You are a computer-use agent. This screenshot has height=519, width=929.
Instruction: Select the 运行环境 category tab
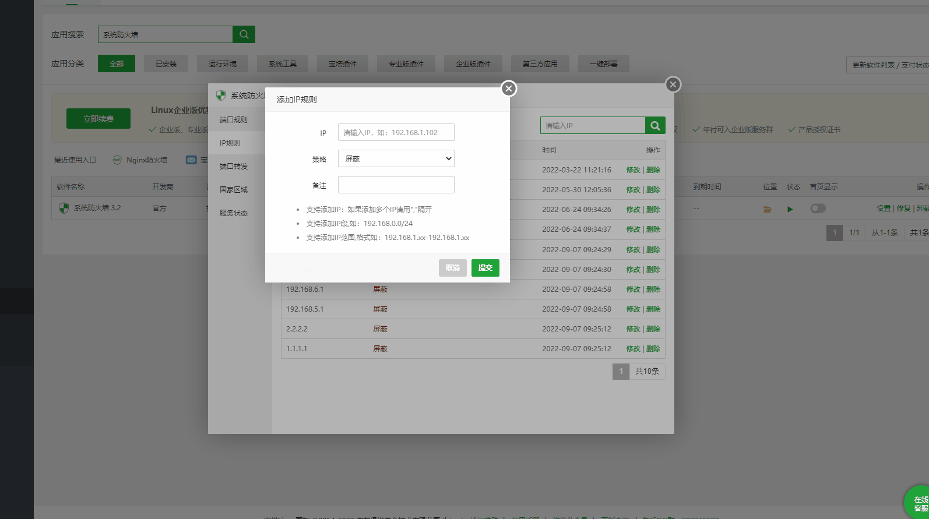pyautogui.click(x=223, y=63)
